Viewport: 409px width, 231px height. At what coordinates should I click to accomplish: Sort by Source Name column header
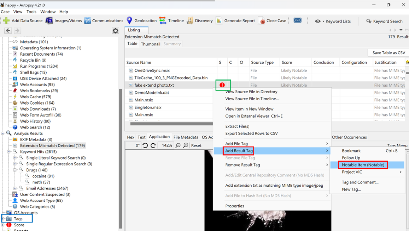pos(171,62)
